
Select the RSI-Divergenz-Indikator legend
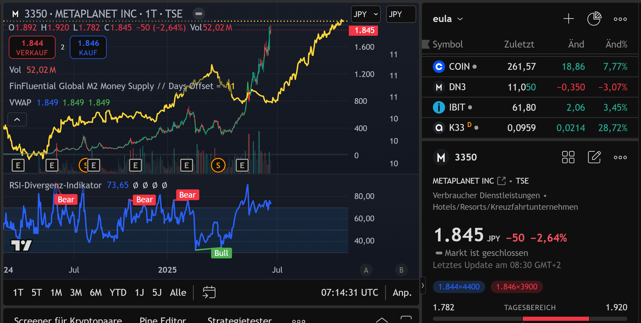point(55,185)
